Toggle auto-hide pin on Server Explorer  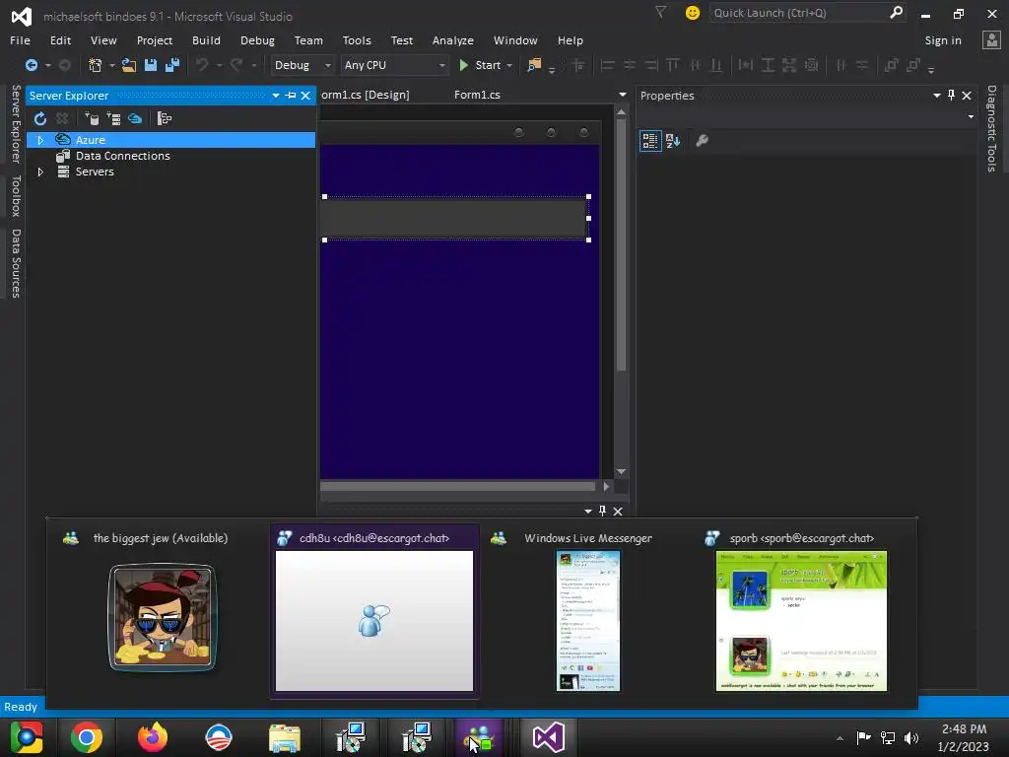[x=291, y=96]
